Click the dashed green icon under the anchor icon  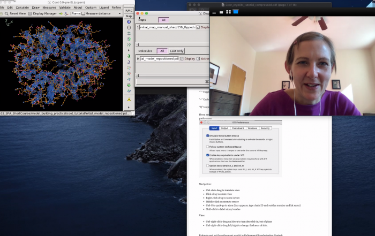(129, 39)
